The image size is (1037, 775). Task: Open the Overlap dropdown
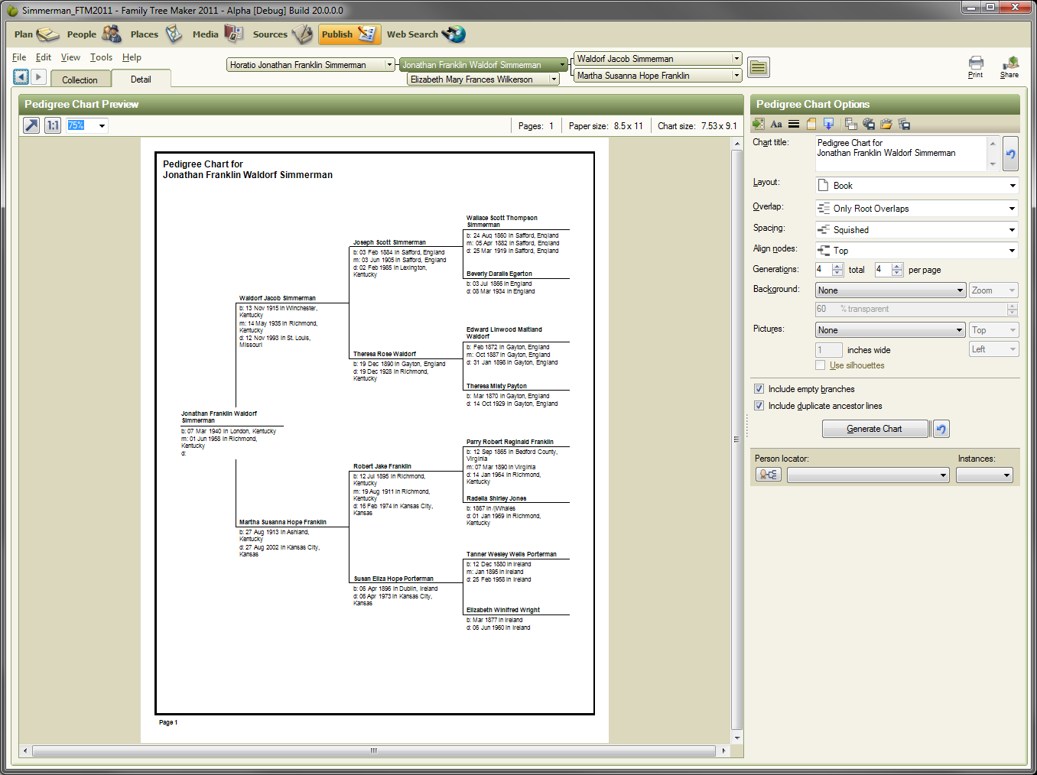click(916, 209)
